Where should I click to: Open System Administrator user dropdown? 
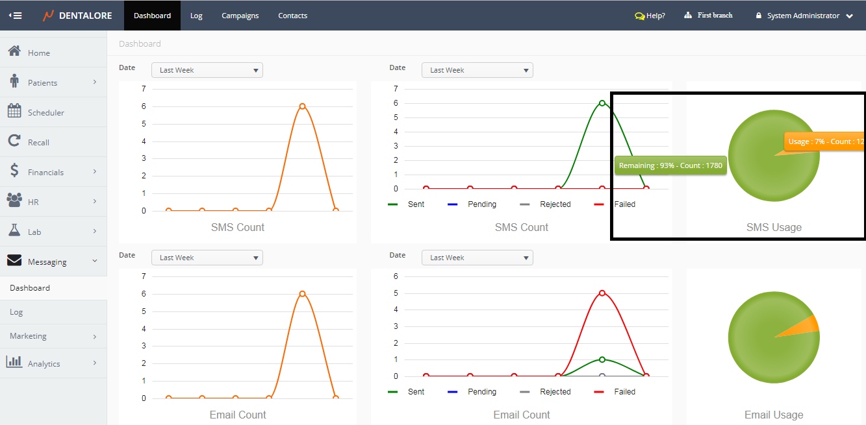click(x=804, y=16)
